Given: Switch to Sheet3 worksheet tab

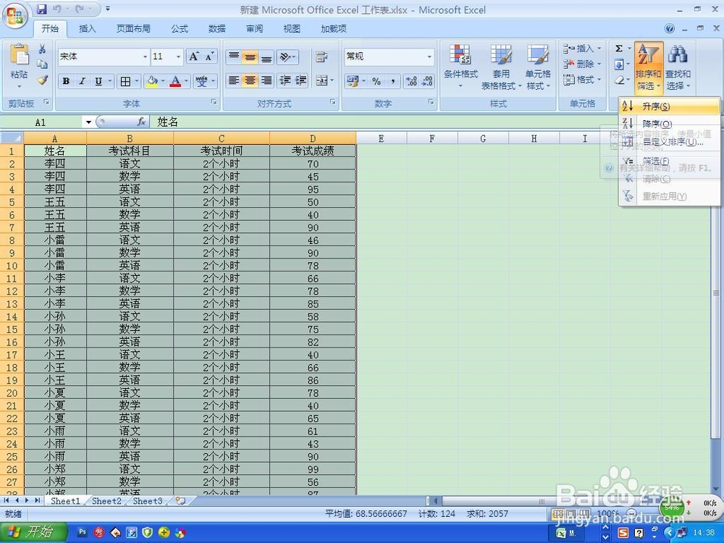Looking at the screenshot, I should tap(148, 501).
